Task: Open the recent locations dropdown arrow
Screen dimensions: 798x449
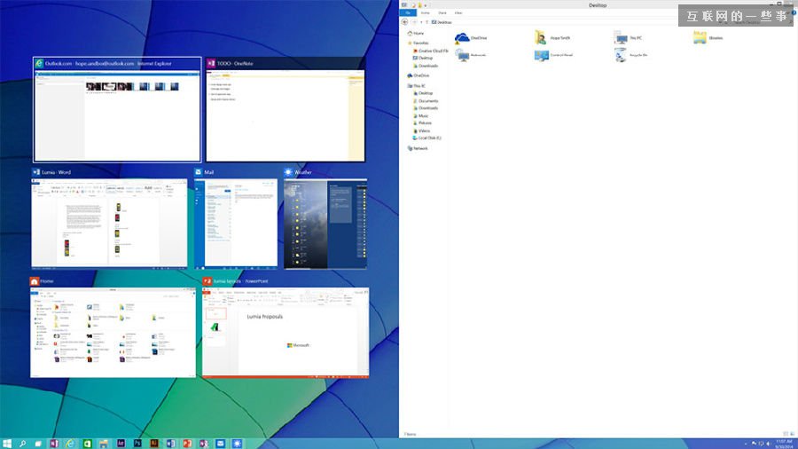Action: [421, 22]
